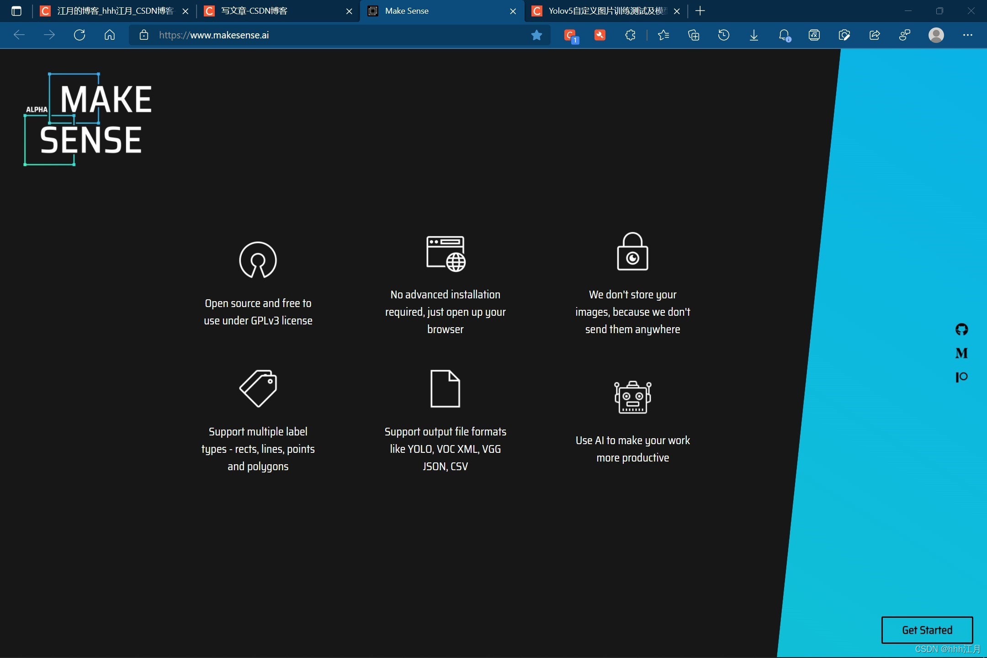Open the Patreon icon link
This screenshot has height=658, width=987.
pyautogui.click(x=961, y=377)
